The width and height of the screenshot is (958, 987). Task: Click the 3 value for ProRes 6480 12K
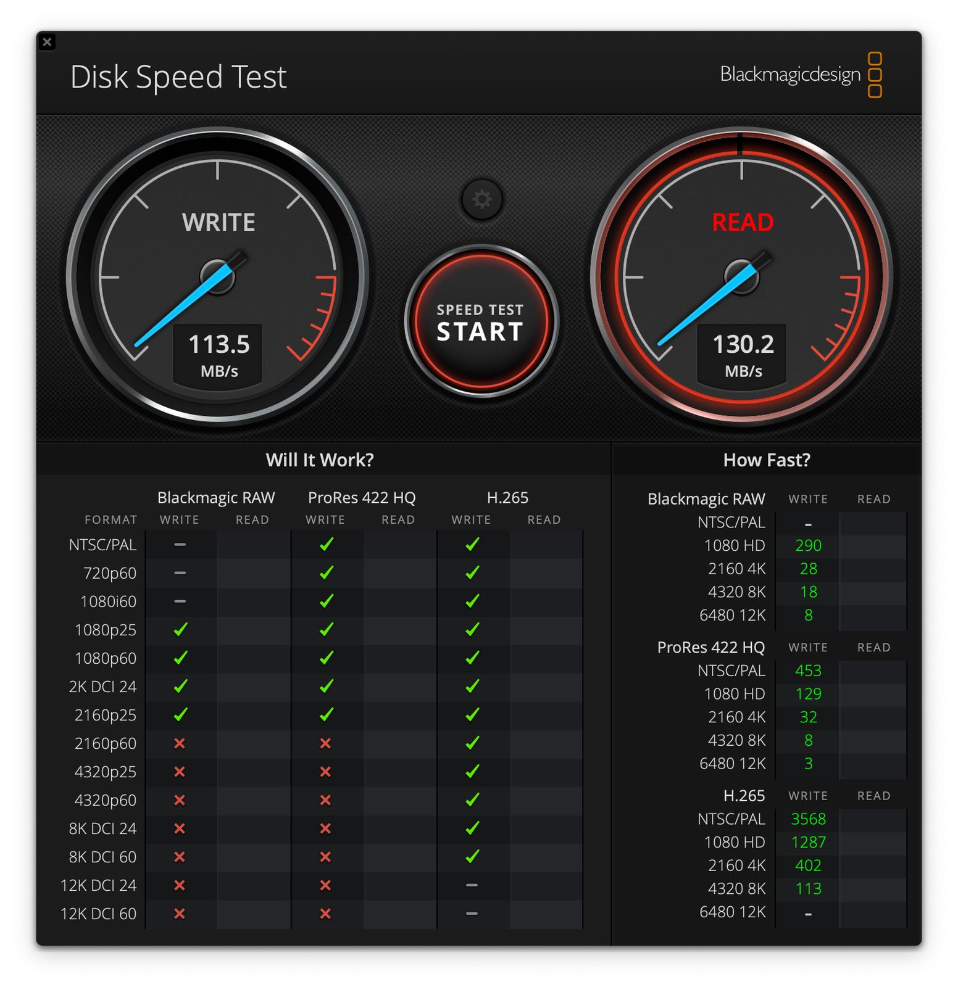pos(808,764)
